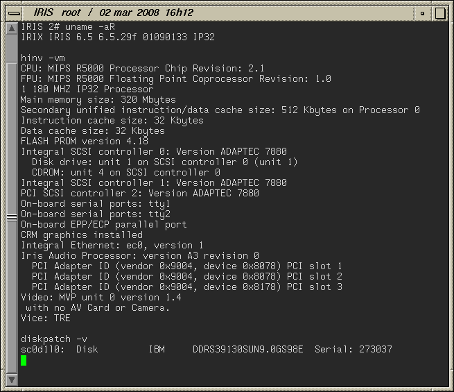
Task: Click 'PCI SCSI controller 2' line
Action: click(x=140, y=194)
